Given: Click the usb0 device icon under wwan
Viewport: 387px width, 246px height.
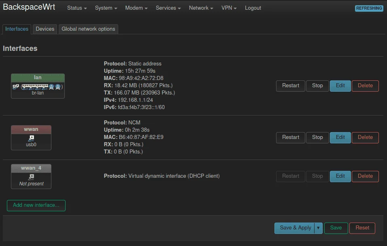Looking at the screenshot, I should 31,138.
